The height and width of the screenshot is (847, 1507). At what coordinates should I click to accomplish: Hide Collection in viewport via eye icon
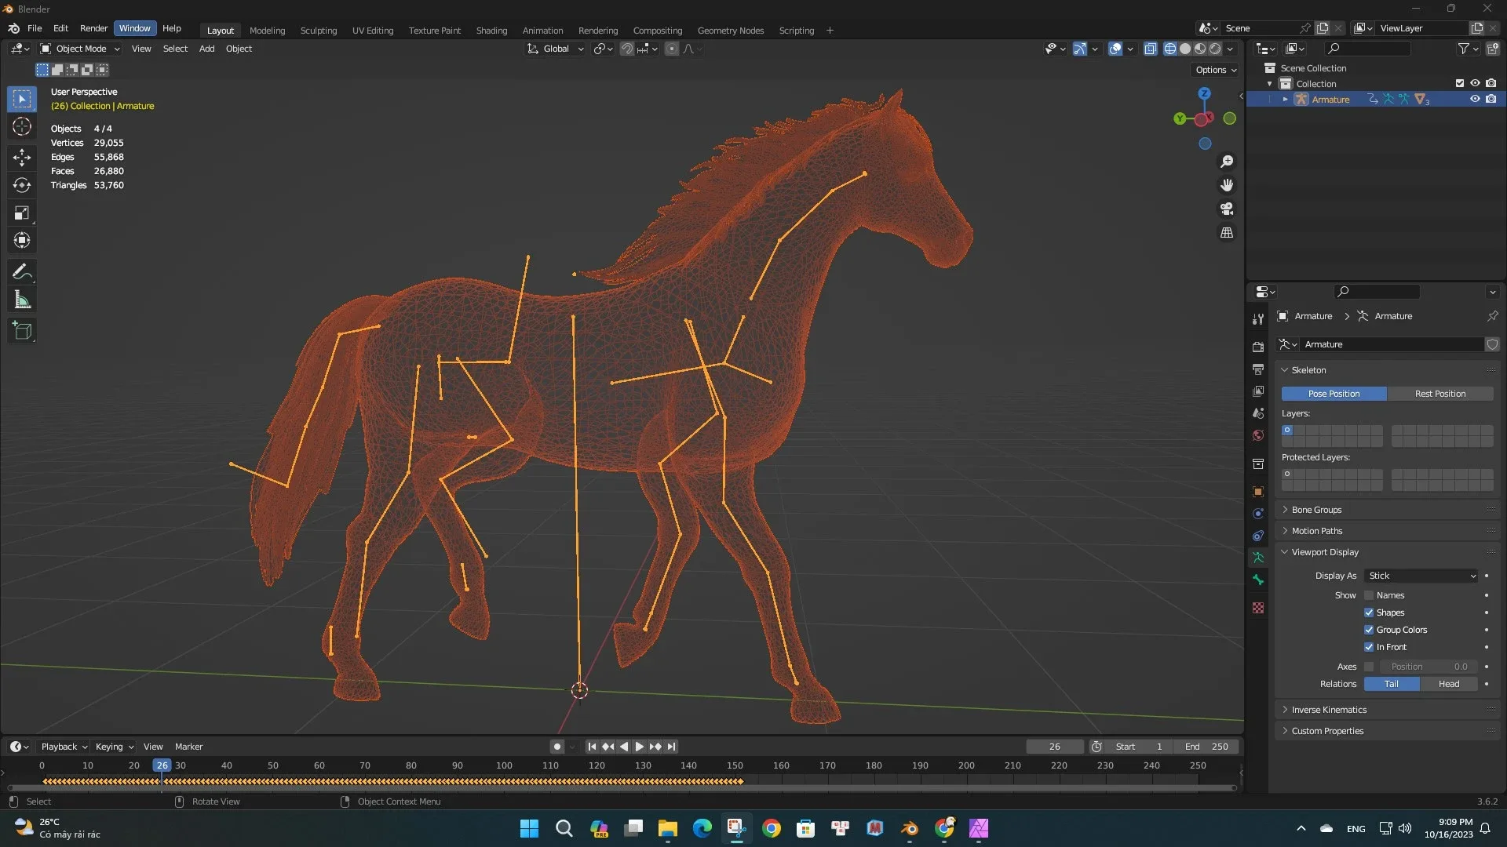(1475, 83)
